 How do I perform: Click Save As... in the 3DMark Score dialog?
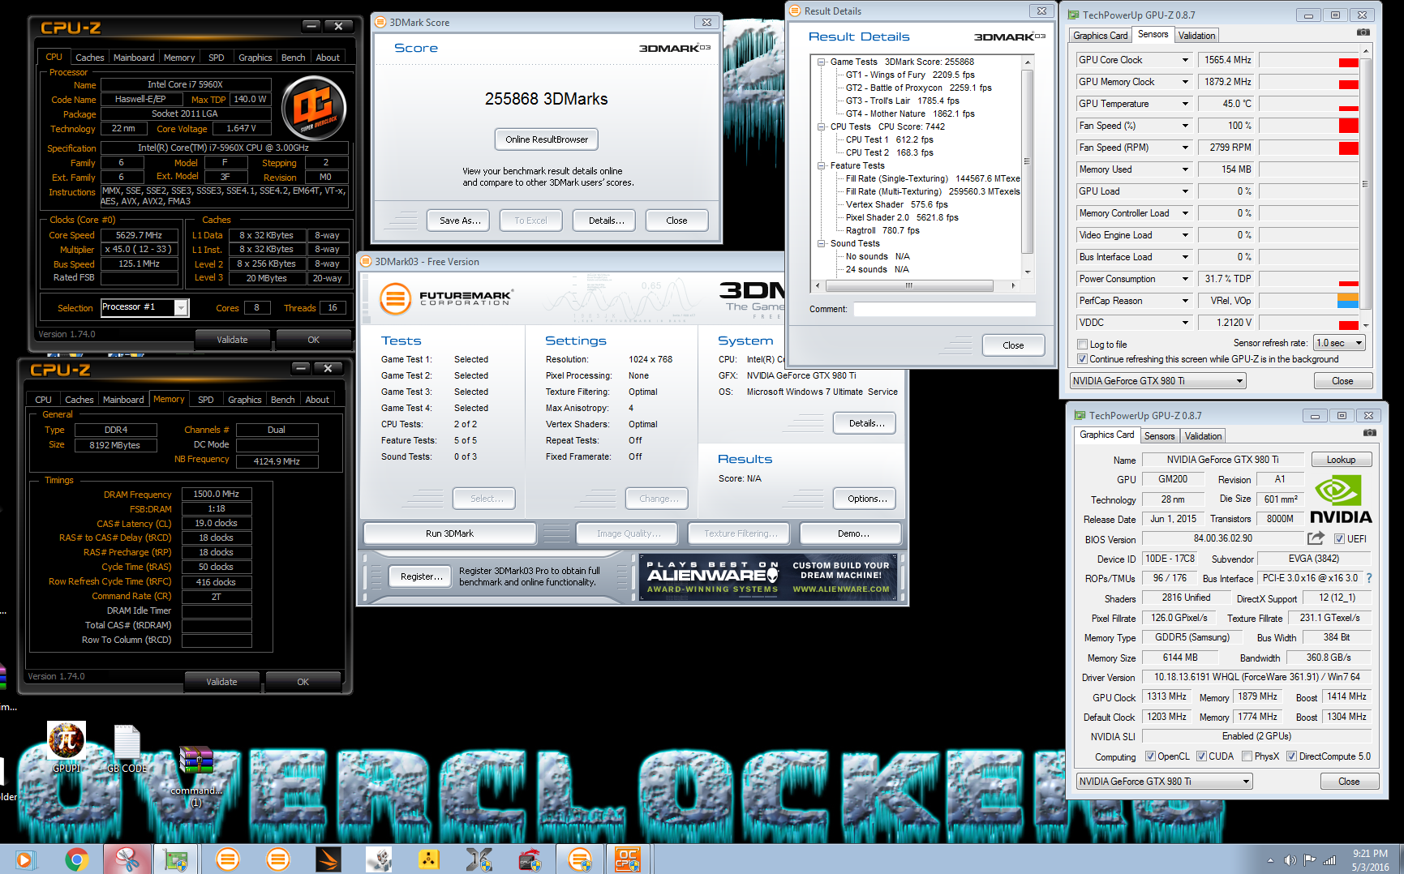pos(458,221)
